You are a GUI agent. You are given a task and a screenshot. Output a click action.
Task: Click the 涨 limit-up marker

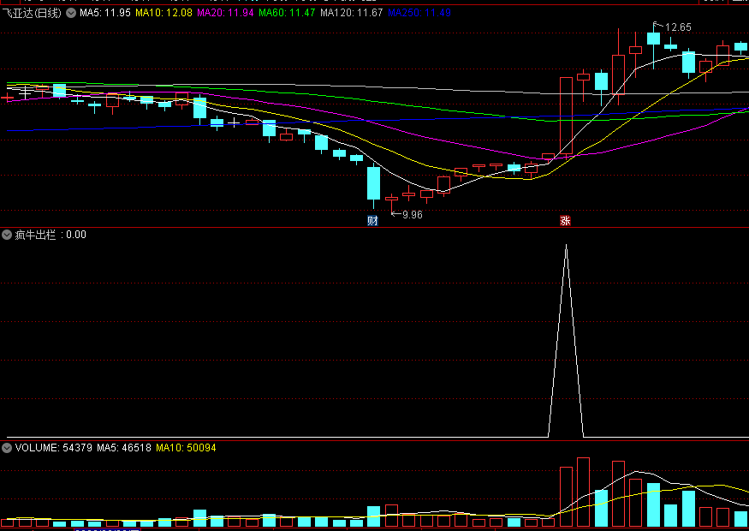(565, 220)
